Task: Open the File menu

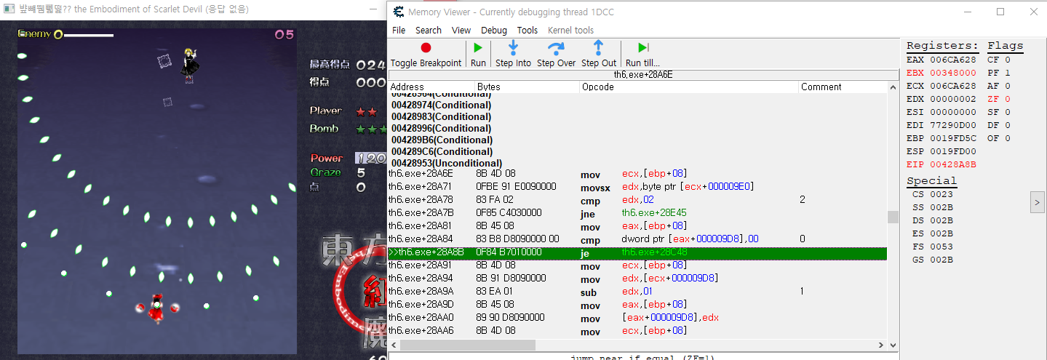Action: [x=399, y=30]
